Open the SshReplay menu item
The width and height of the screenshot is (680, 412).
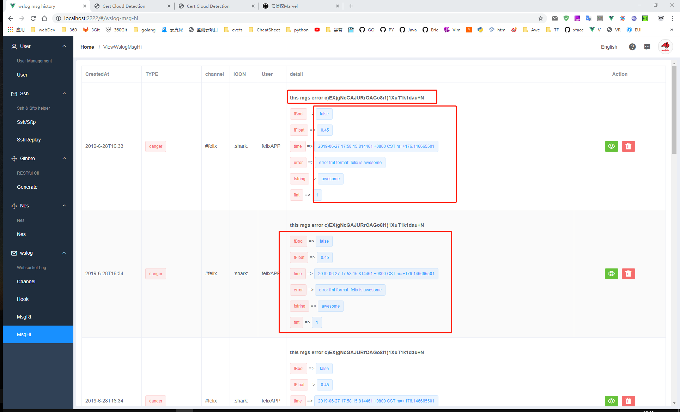click(38, 140)
